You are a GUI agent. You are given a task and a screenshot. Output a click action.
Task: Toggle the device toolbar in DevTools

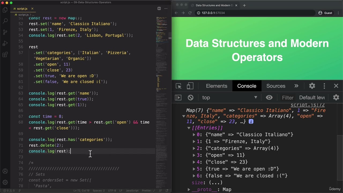click(190, 86)
